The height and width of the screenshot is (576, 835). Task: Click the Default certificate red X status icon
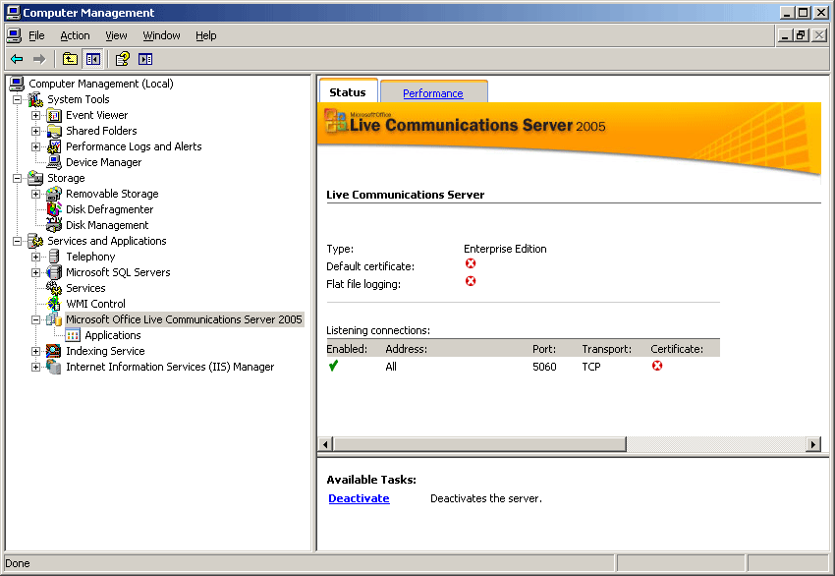click(x=471, y=263)
